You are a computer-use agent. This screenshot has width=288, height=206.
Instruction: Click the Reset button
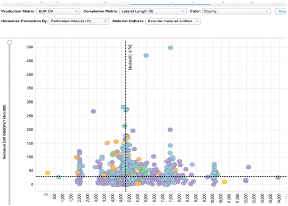[281, 10]
